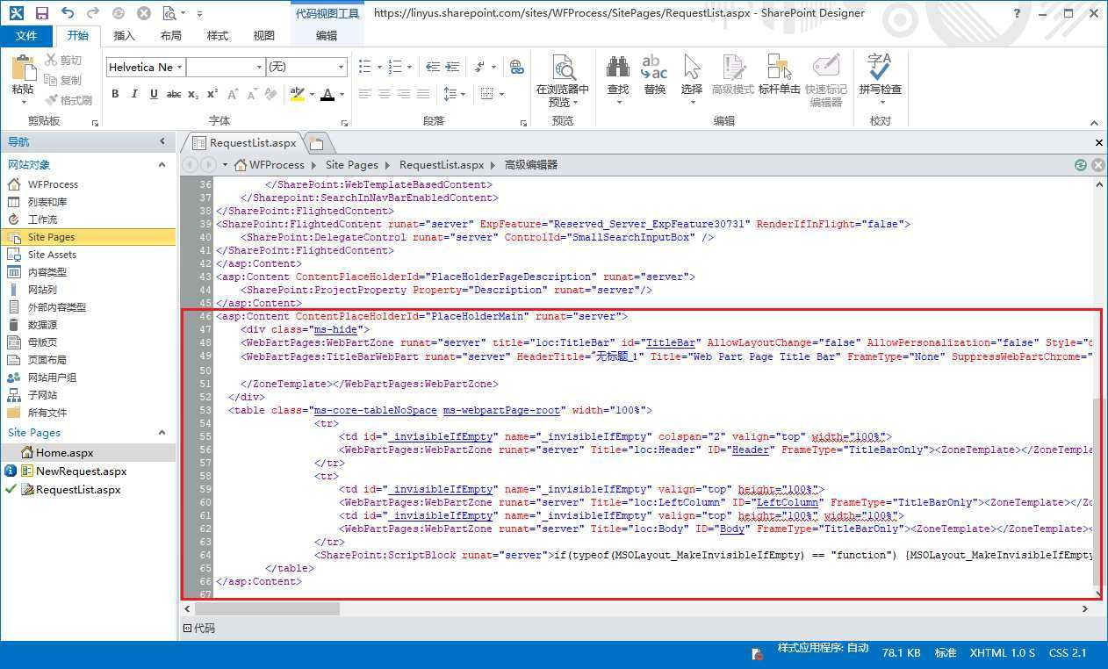Viewport: 1108px width, 669px height.
Task: Switch to the 布局 ribbon tab
Action: coord(171,36)
